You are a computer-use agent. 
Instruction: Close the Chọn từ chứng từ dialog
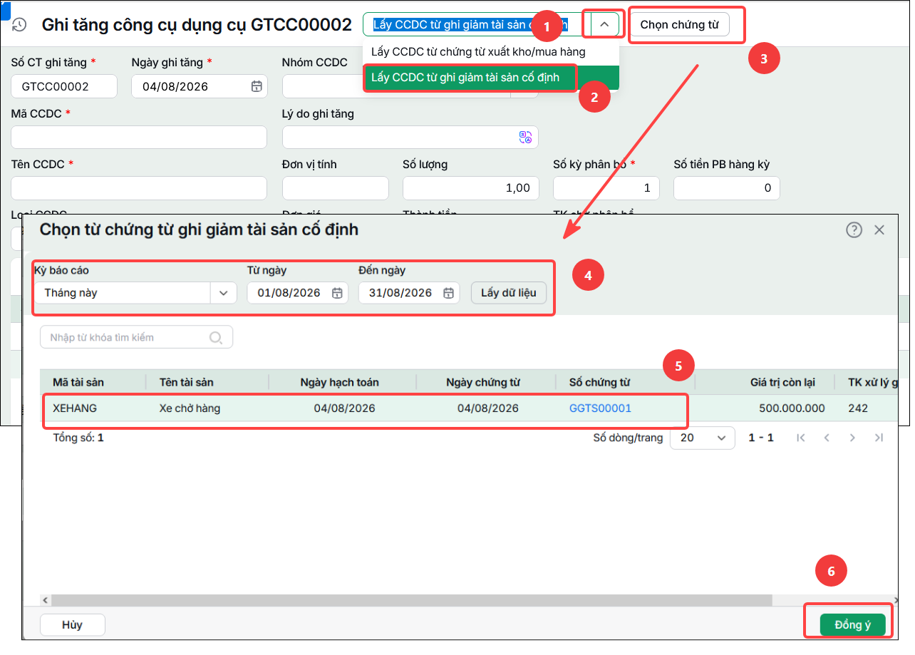tap(879, 229)
